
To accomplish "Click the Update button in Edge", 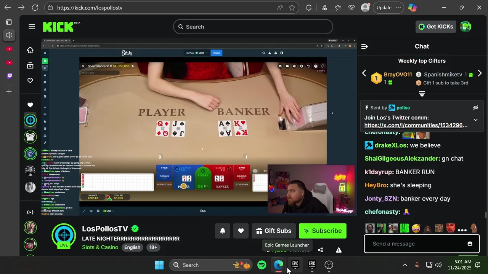I will (x=384, y=8).
